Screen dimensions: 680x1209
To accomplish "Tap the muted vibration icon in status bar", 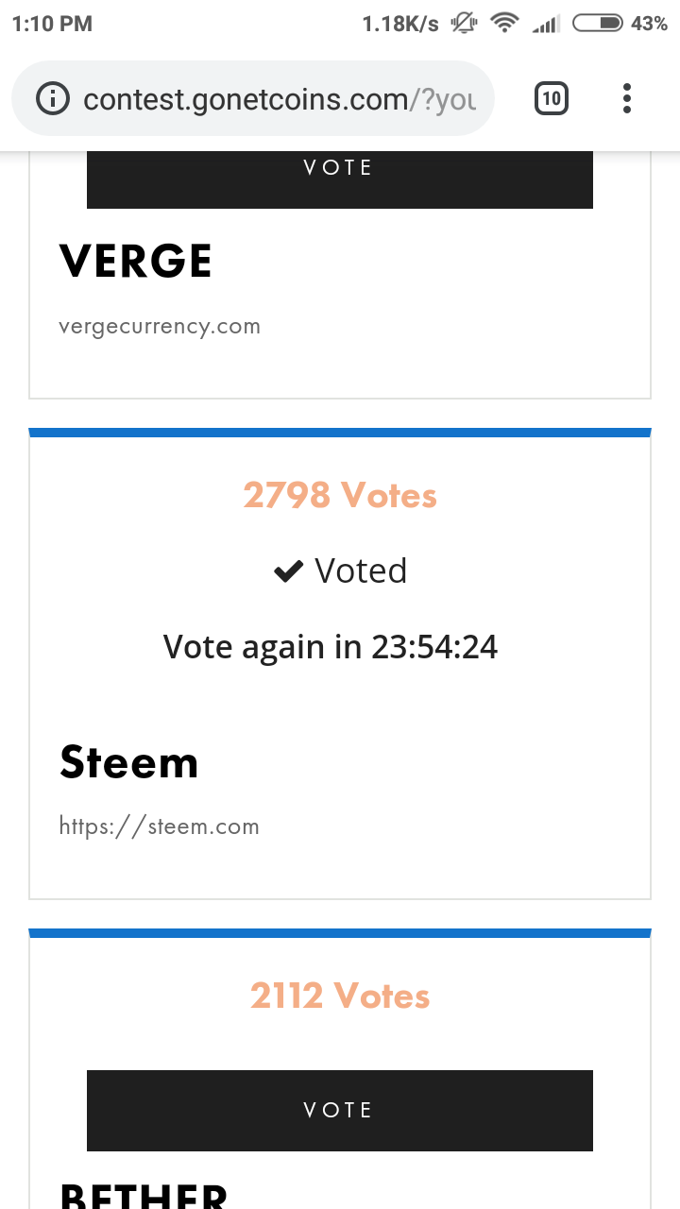I will (465, 24).
